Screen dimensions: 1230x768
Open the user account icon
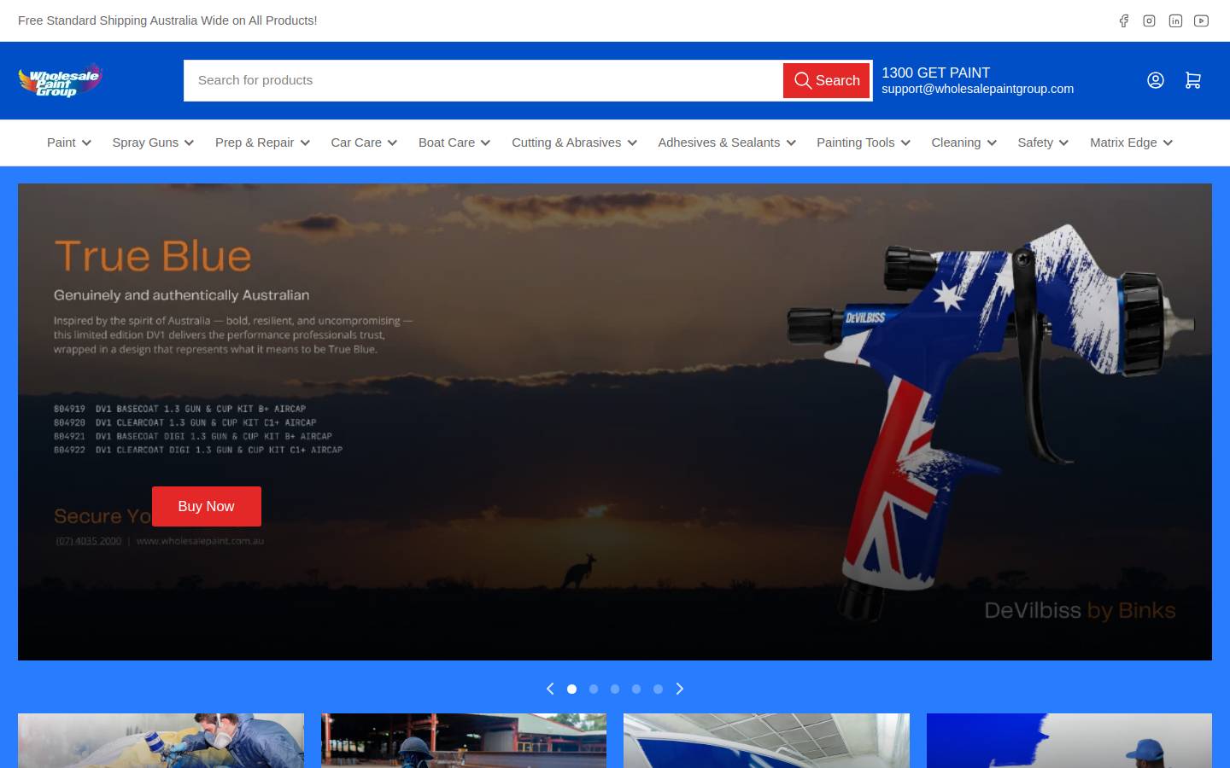[1156, 80]
